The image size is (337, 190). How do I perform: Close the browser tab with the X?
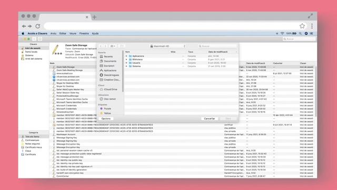coord(87,17)
